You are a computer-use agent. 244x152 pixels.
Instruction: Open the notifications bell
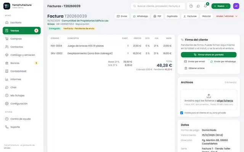tap(205, 6)
